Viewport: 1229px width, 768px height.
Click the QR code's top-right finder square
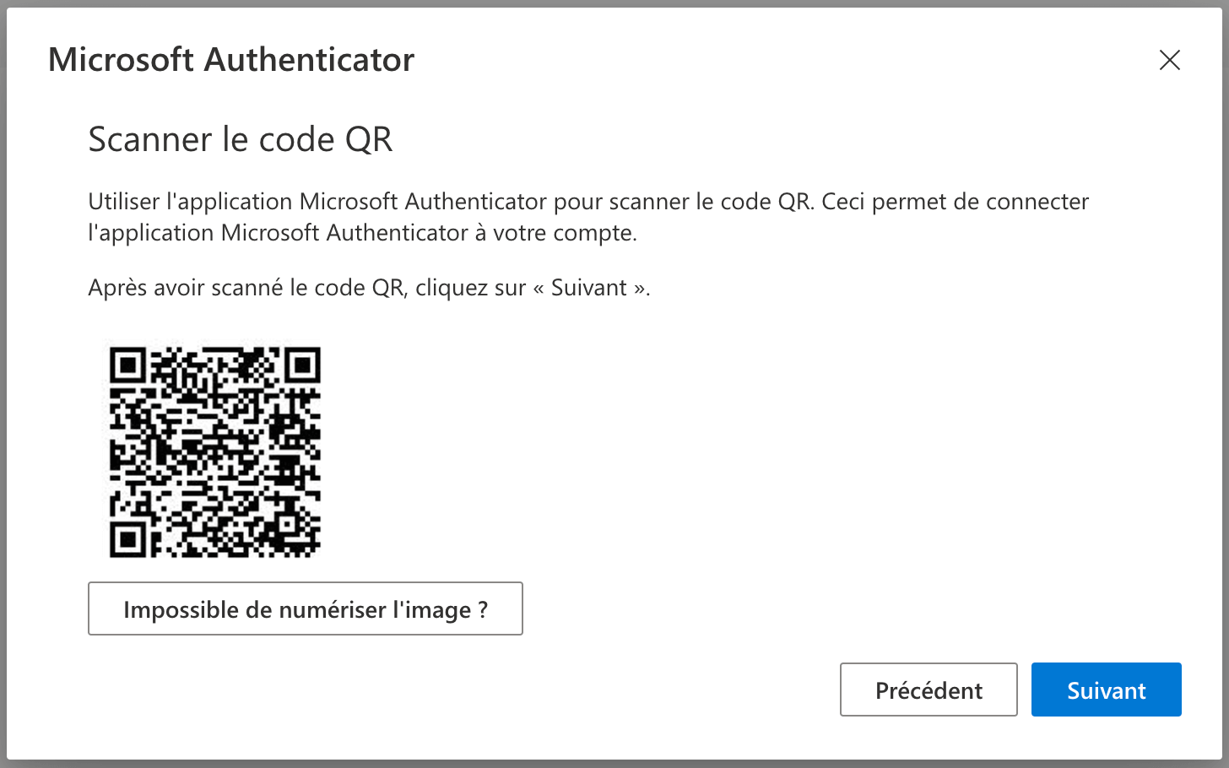tap(302, 365)
